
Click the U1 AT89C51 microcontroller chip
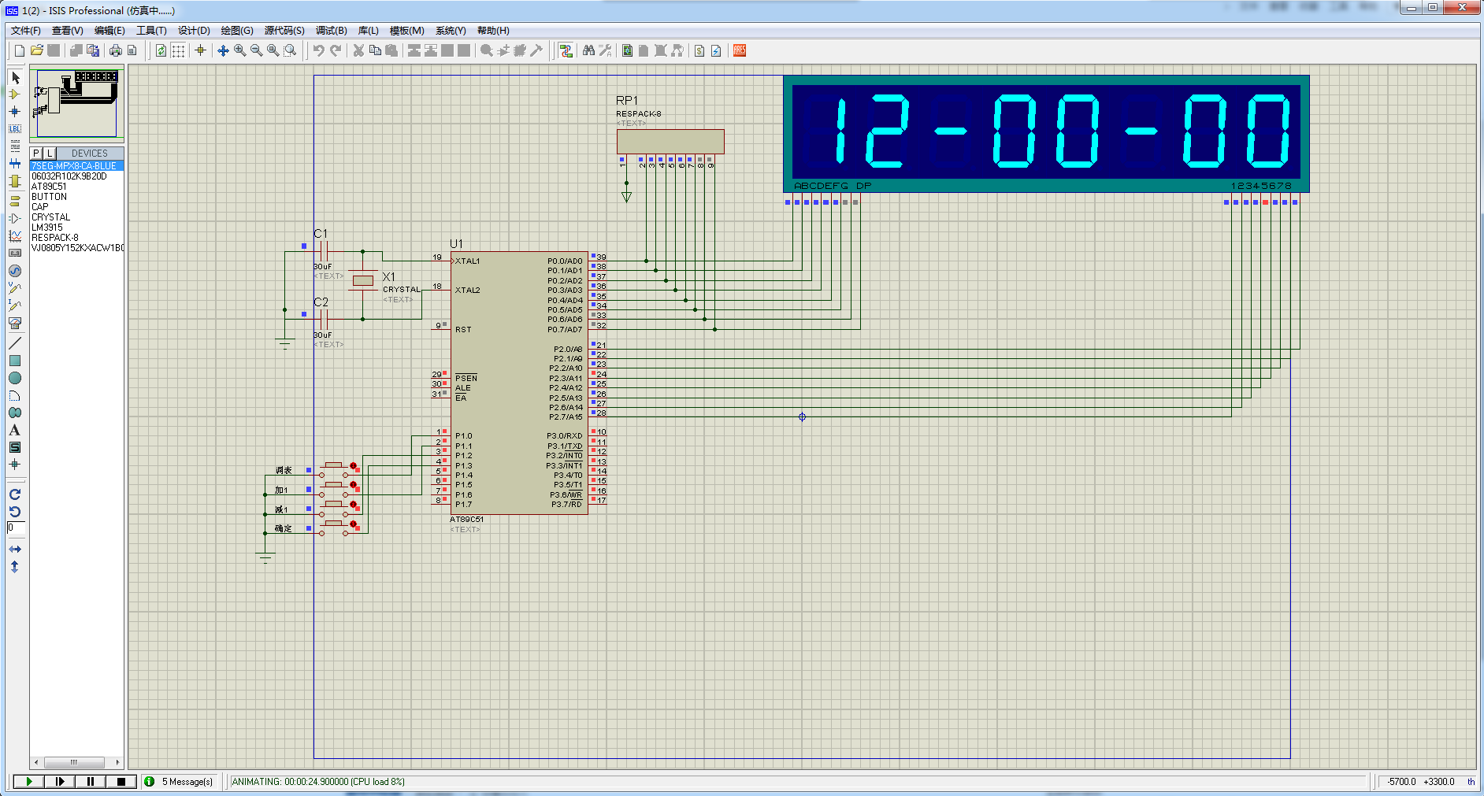(519, 383)
